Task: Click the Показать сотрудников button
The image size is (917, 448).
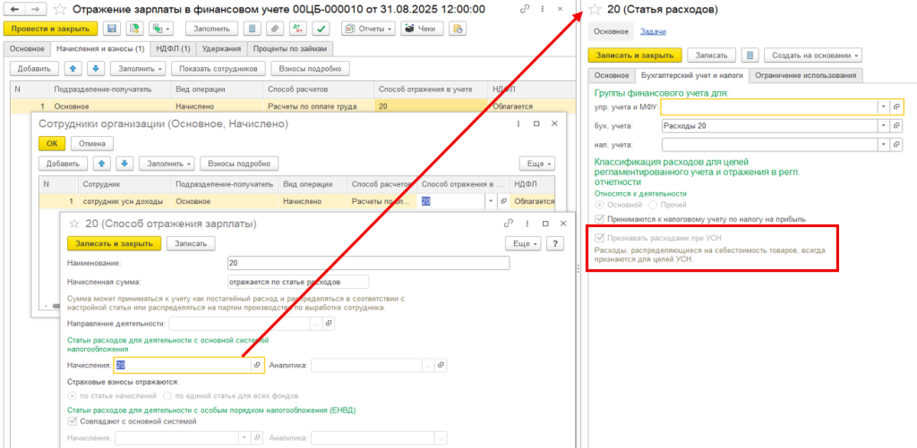Action: 218,68
